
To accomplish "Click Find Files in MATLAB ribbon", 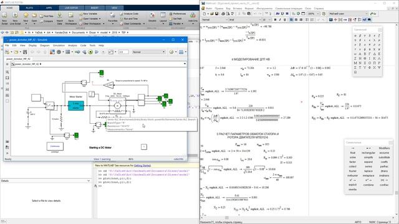I will tap(47, 16).
